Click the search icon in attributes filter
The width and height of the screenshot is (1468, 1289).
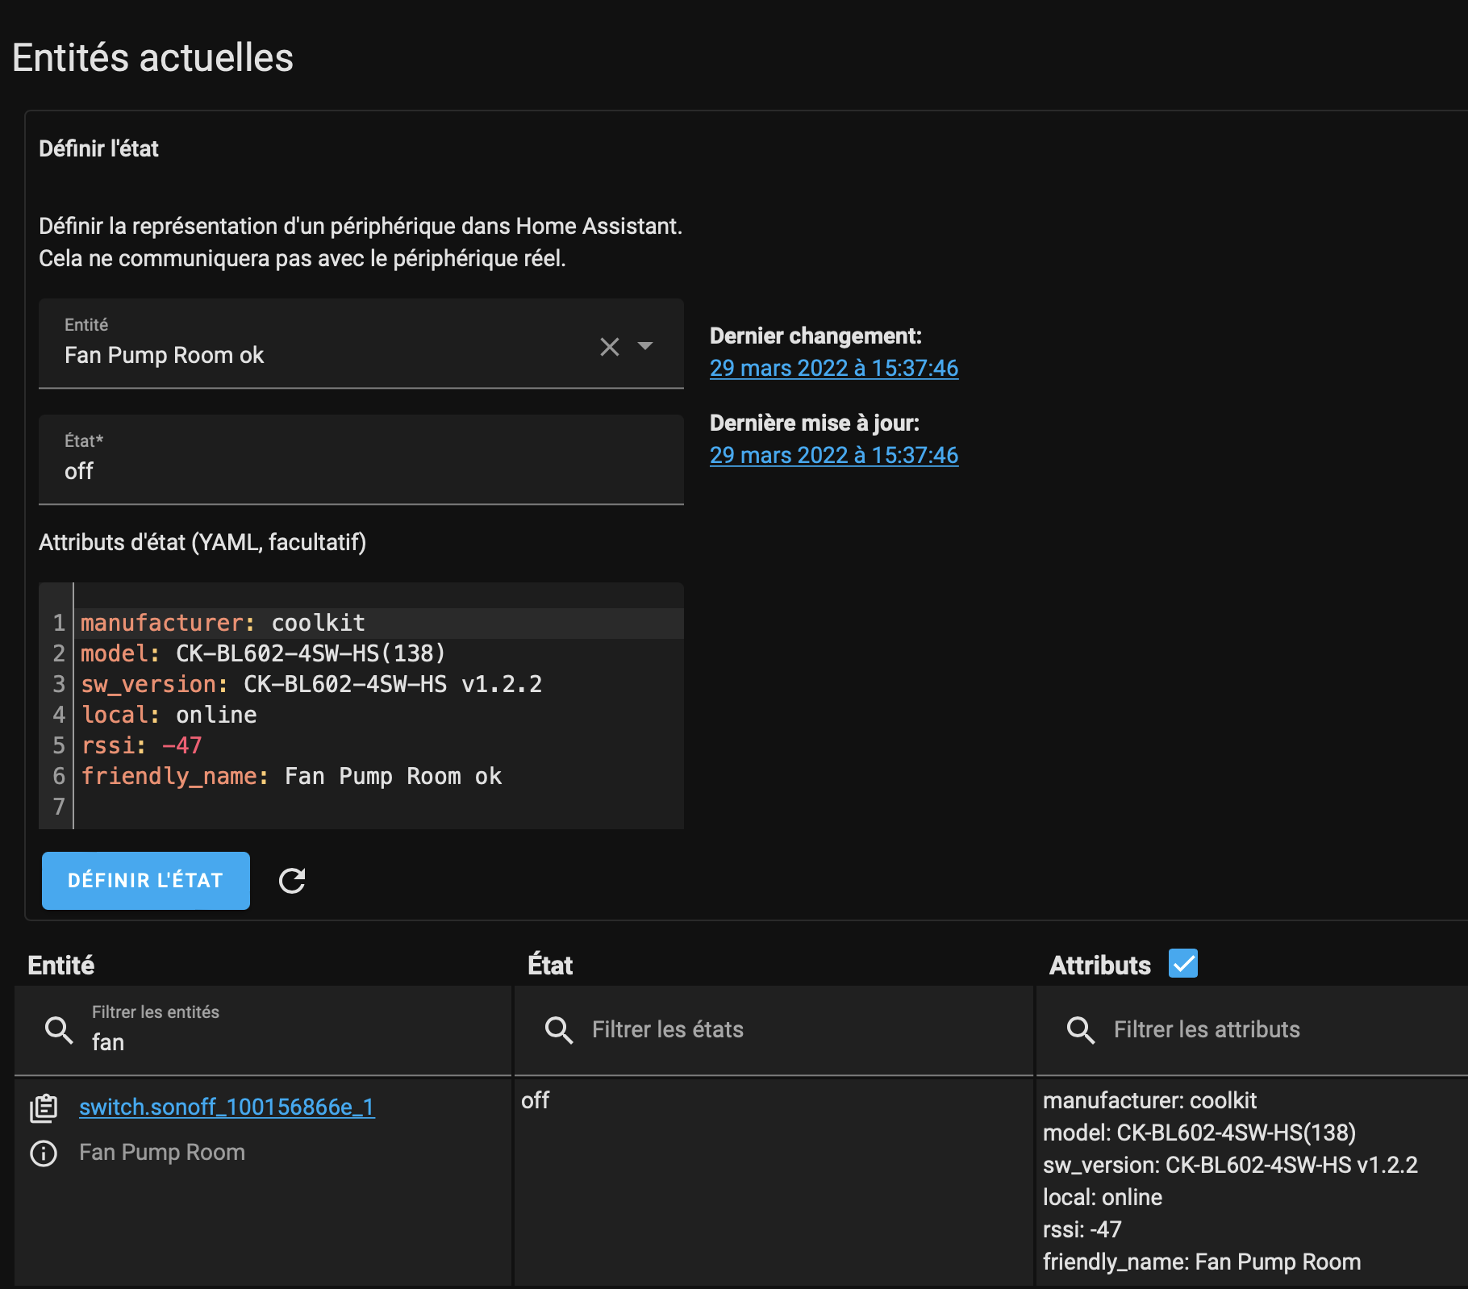click(1080, 1030)
